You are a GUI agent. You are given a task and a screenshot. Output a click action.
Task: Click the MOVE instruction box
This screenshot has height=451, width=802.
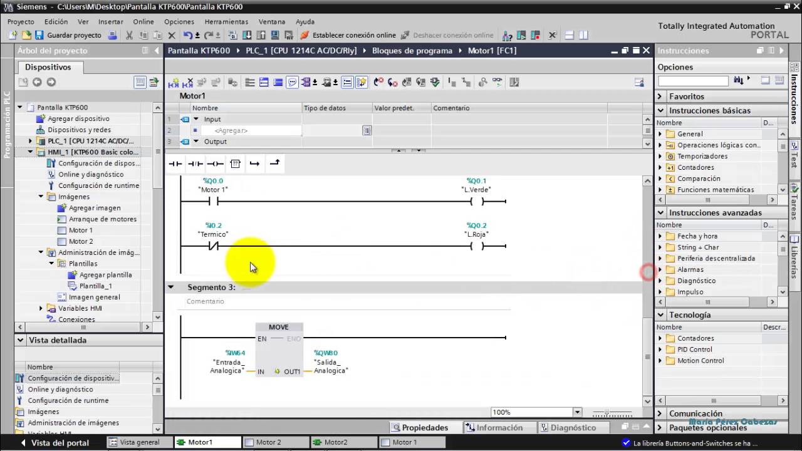(x=279, y=350)
